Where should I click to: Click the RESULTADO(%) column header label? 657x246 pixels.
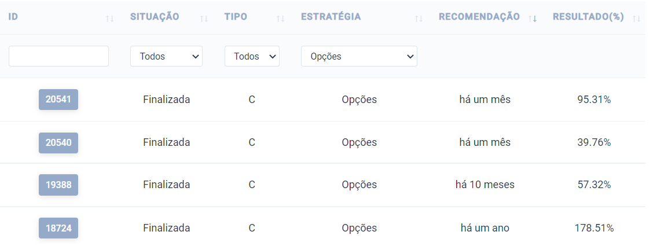[x=588, y=17]
